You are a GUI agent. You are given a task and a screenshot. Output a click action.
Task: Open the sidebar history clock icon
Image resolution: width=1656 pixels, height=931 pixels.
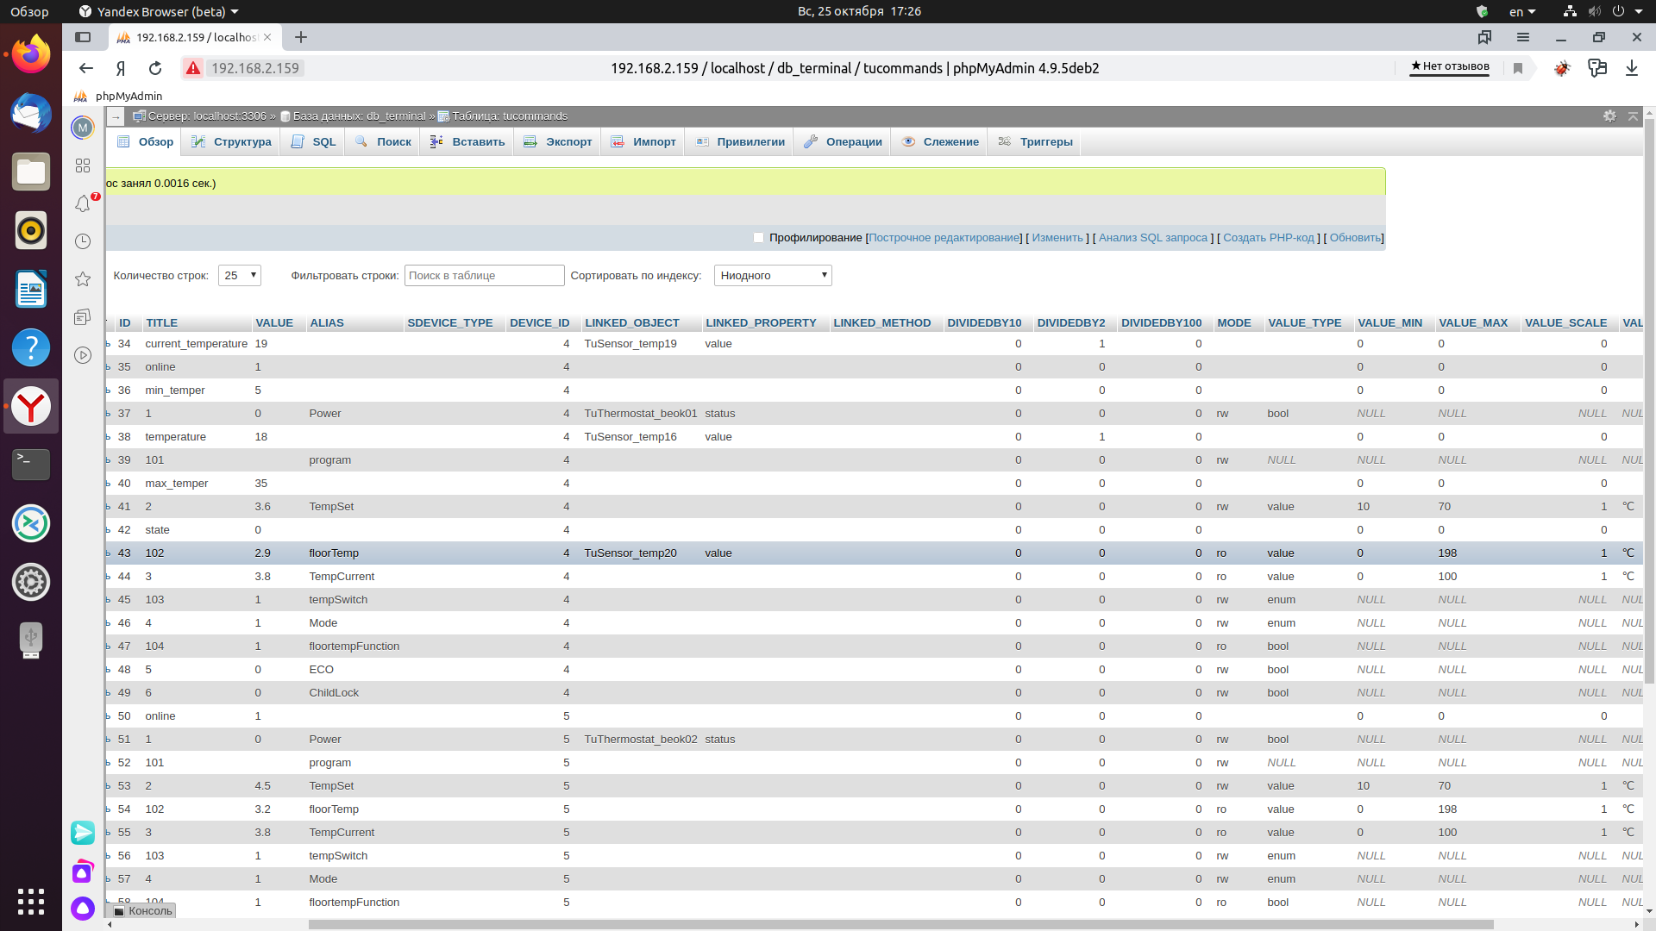tap(83, 241)
